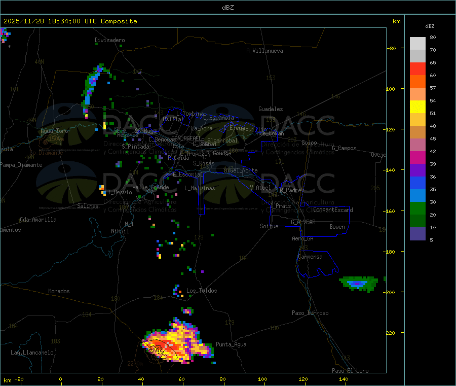Click the Aero_GA map label
Viewport: 456px width, 386px height.
pos(303,238)
